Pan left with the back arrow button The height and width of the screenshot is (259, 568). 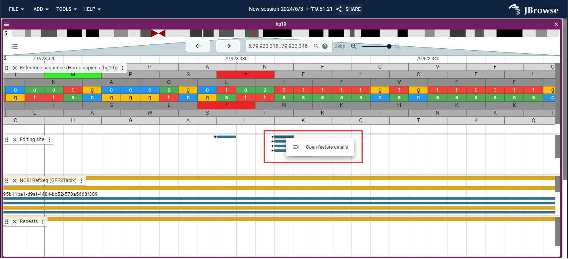198,46
